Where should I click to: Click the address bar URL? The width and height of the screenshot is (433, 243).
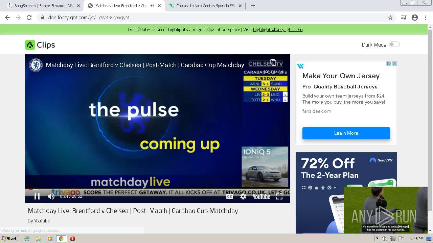pos(88,18)
